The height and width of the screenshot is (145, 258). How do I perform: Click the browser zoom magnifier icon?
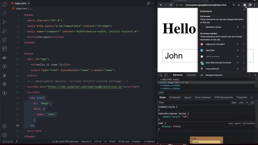[234, 5]
